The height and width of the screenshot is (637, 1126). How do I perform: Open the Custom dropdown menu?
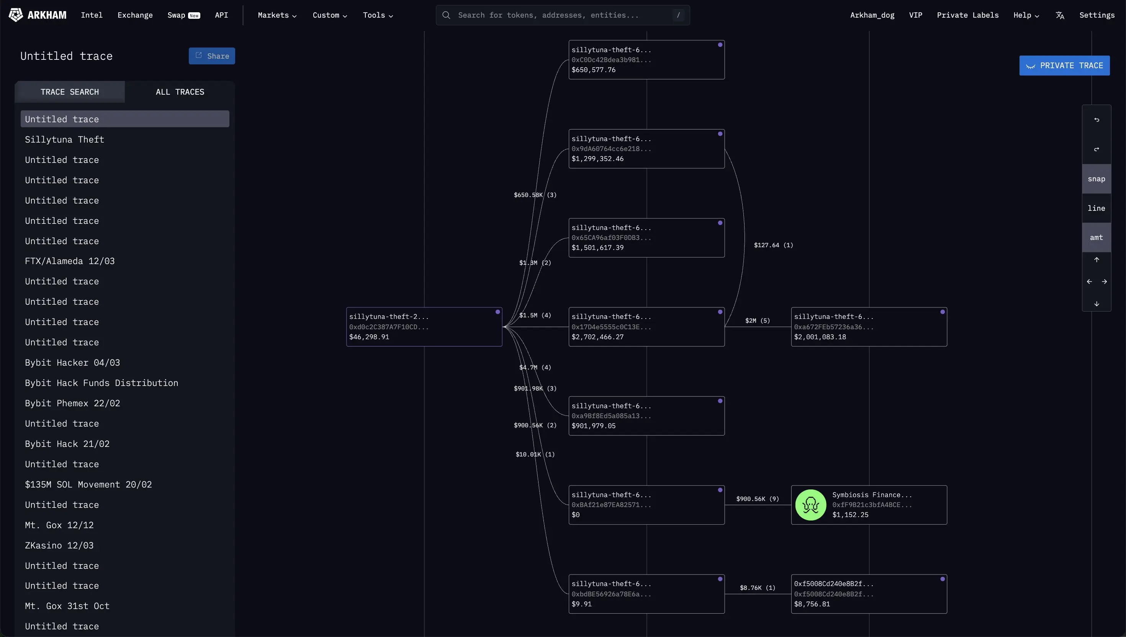(330, 15)
